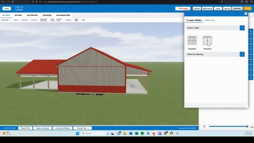Click the reset icon beside the zoom slider

(x=204, y=126)
